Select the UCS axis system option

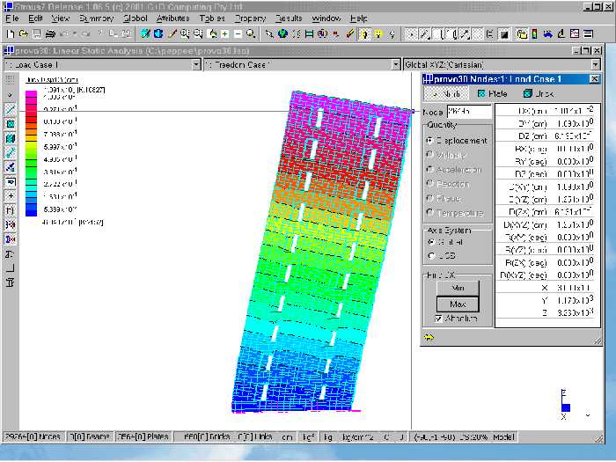tap(429, 255)
